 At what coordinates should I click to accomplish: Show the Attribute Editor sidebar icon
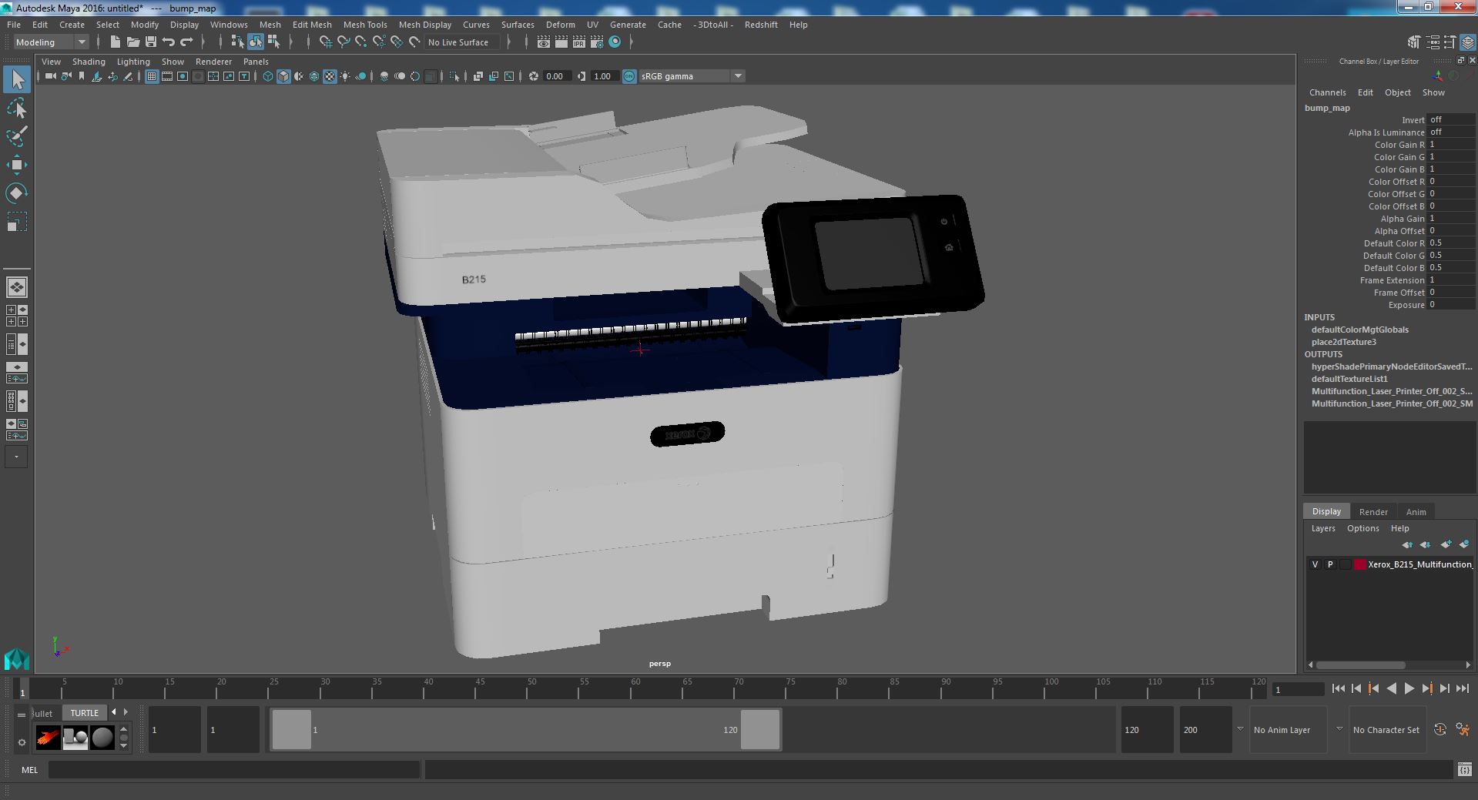[x=1433, y=42]
